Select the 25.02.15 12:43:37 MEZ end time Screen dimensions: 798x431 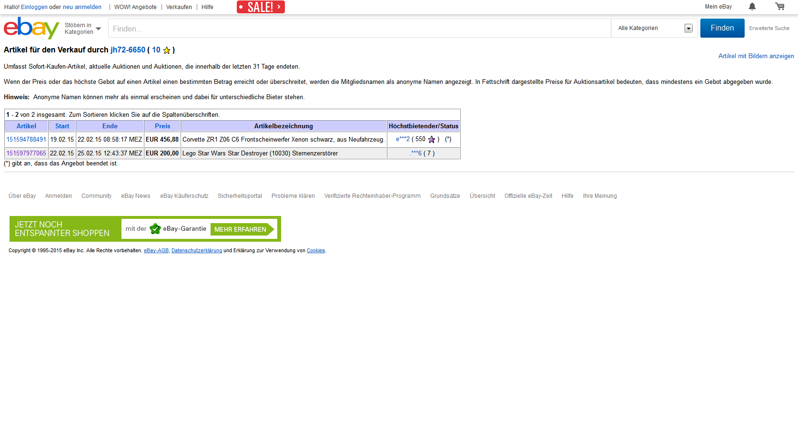pyautogui.click(x=110, y=154)
